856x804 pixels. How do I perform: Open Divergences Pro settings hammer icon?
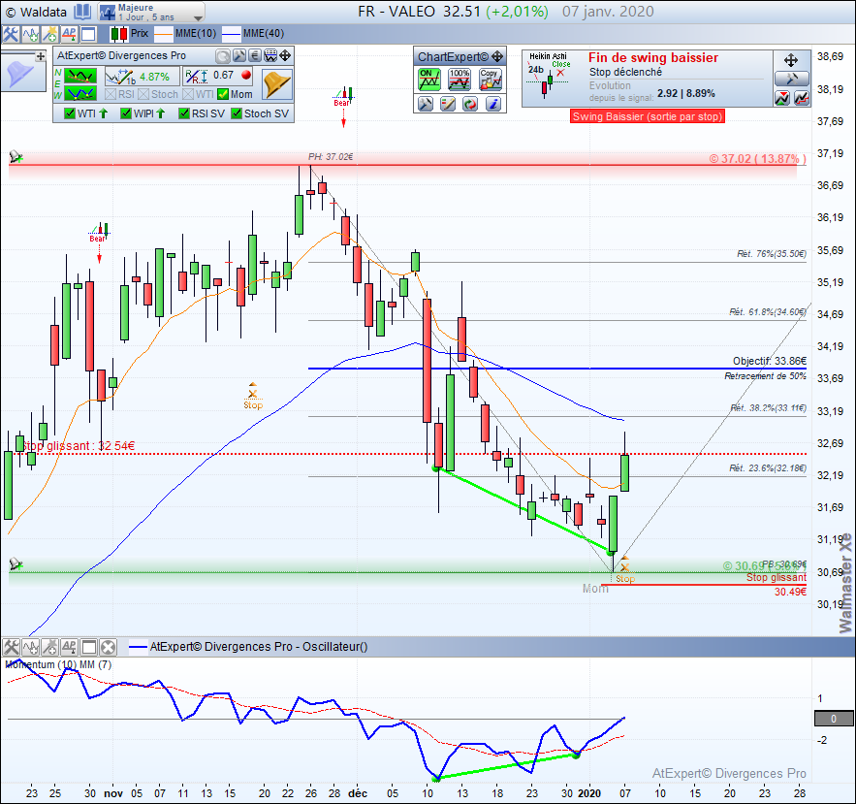(239, 55)
